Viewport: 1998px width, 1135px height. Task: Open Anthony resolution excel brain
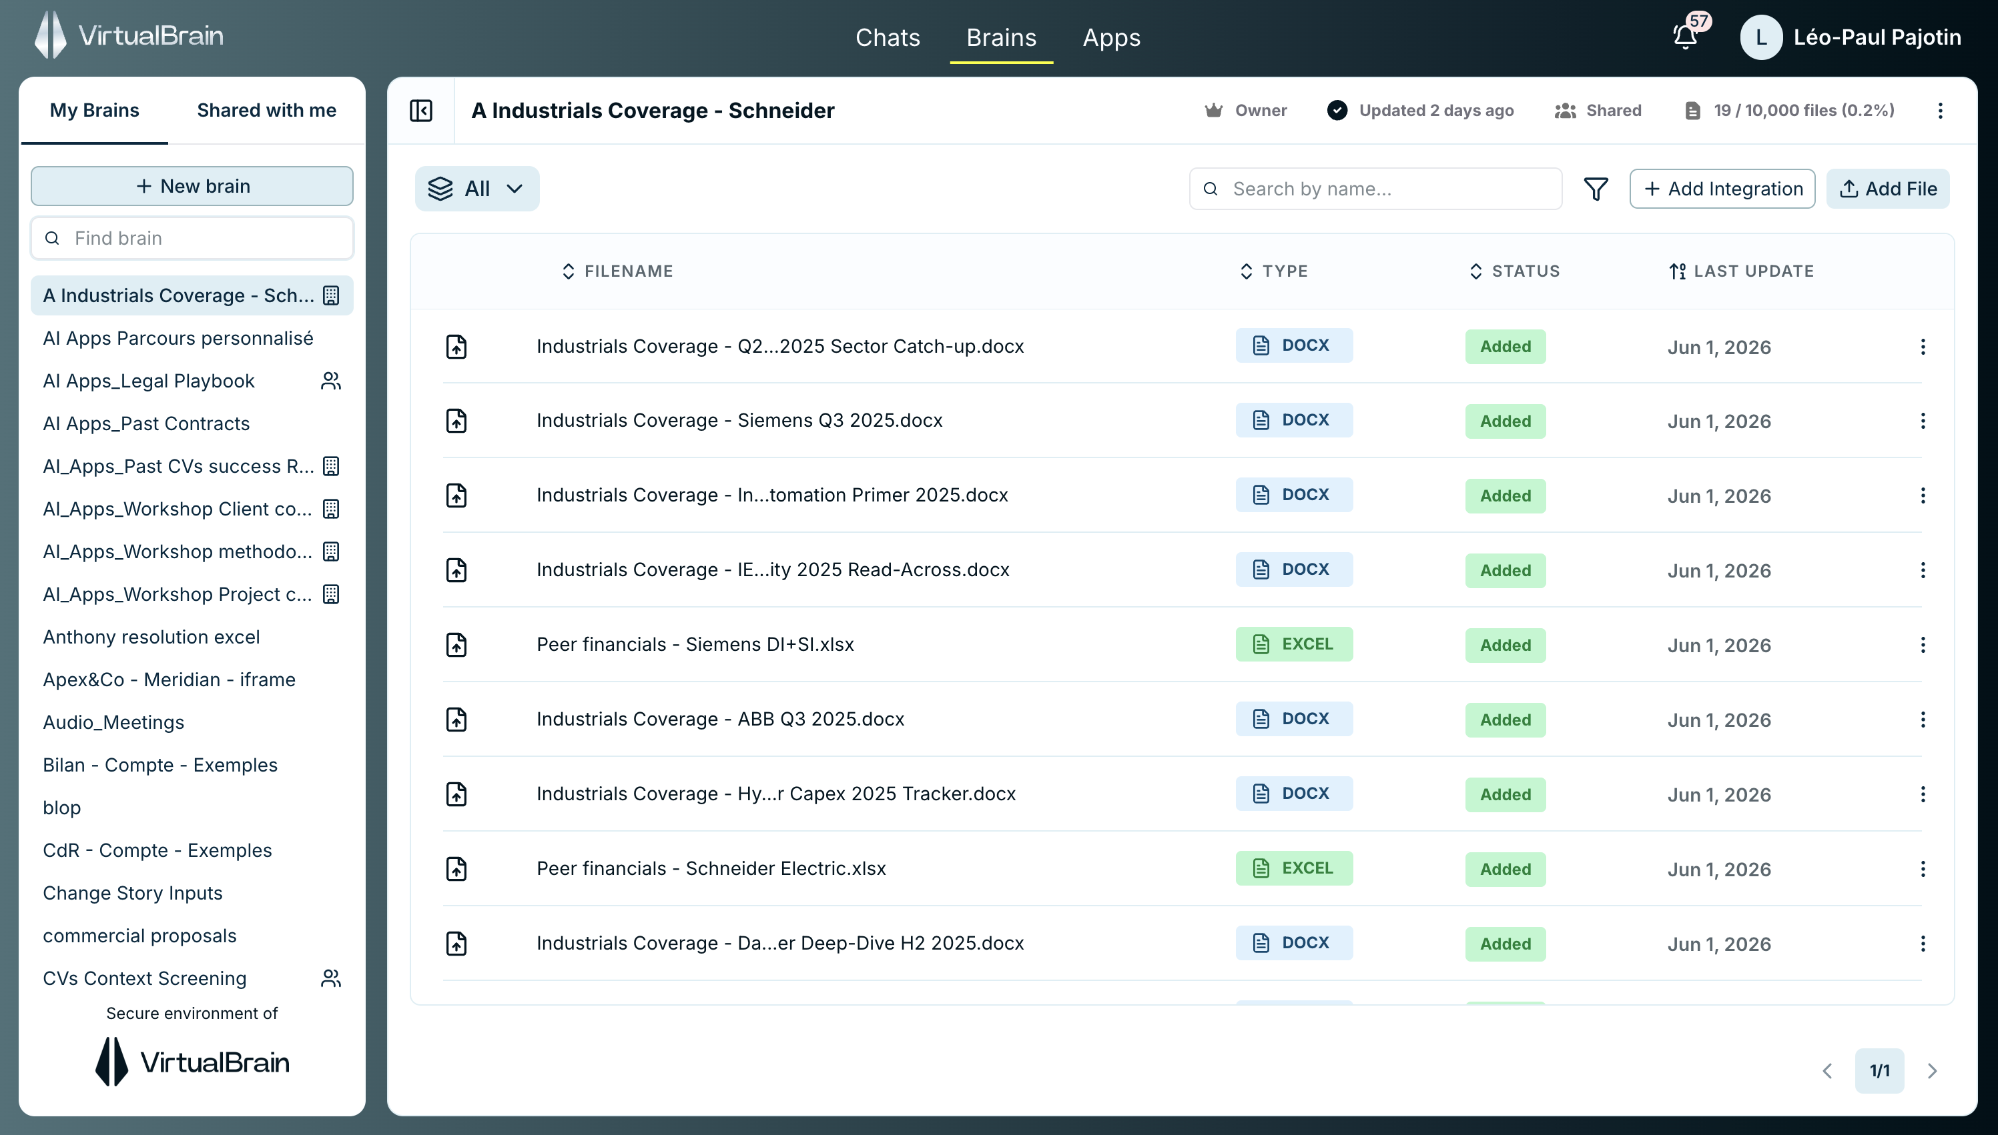(192, 637)
